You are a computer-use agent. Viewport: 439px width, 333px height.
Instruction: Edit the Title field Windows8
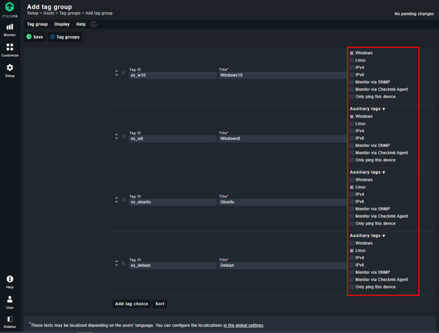point(283,139)
